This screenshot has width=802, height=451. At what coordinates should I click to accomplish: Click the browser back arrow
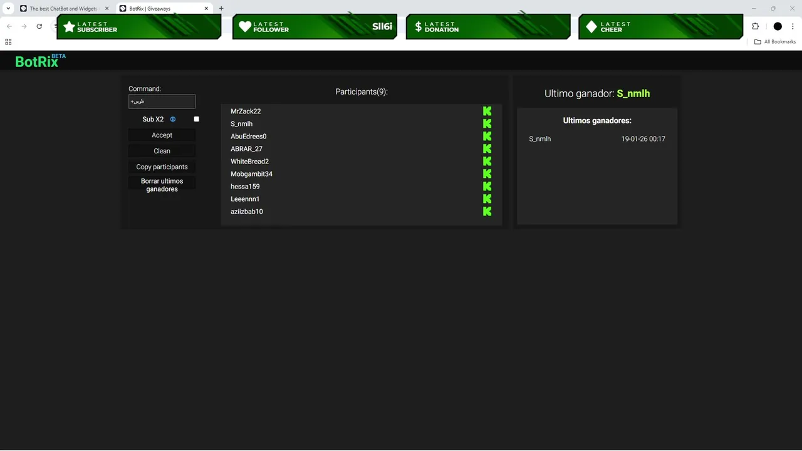9,26
